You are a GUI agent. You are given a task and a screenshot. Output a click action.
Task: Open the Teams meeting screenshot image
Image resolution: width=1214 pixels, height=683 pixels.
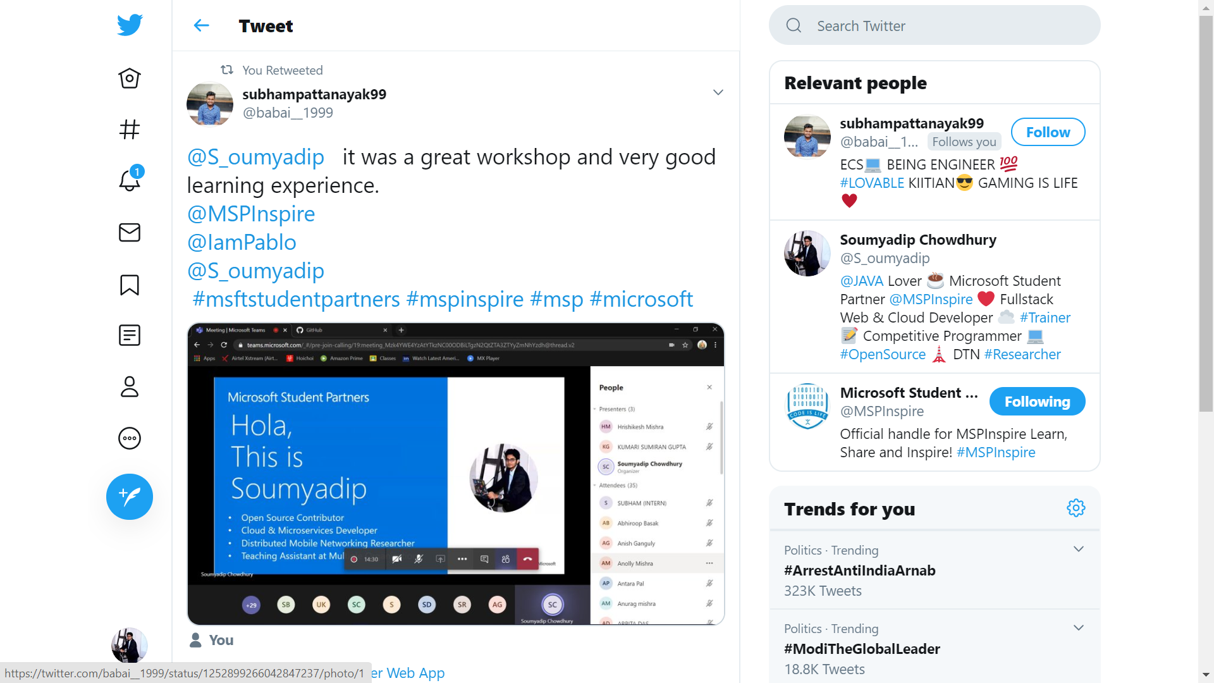click(x=455, y=474)
